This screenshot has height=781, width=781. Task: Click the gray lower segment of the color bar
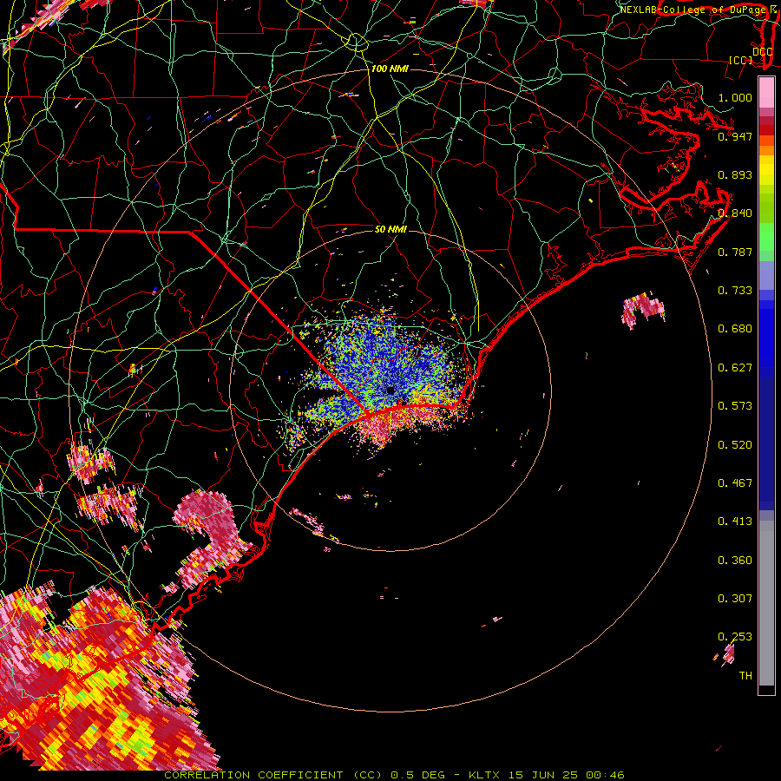point(766,603)
